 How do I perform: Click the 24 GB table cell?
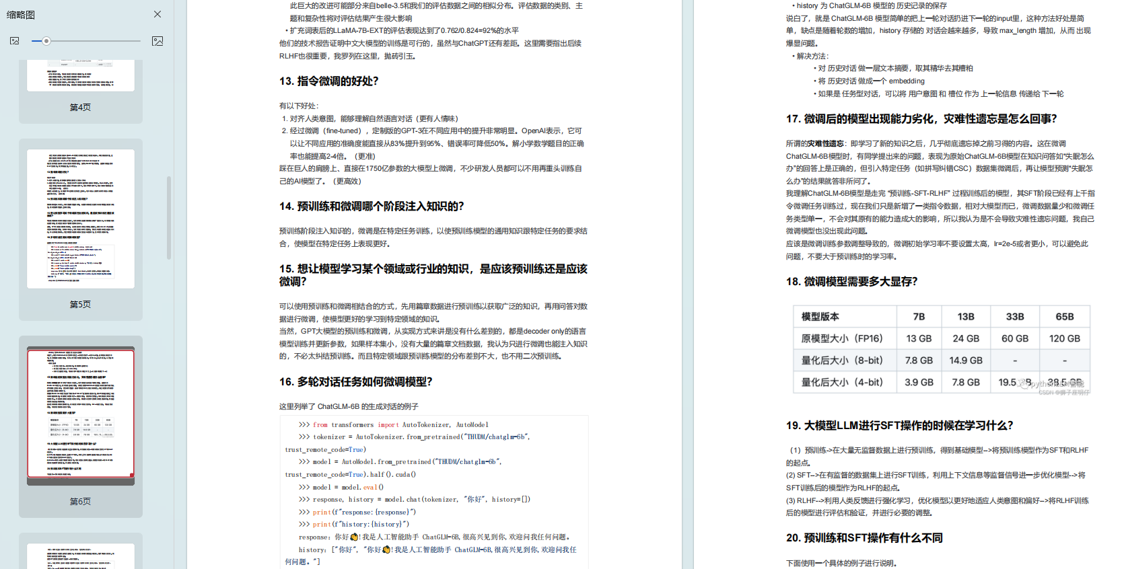(966, 338)
